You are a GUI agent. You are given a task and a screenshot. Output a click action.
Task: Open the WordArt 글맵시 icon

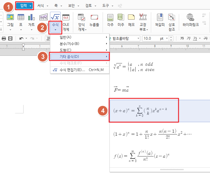tap(44, 17)
